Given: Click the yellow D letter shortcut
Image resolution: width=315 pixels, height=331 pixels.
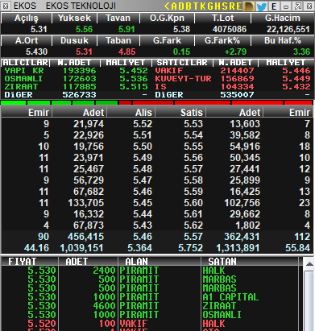Looking at the screenshot, I should tap(181, 6).
